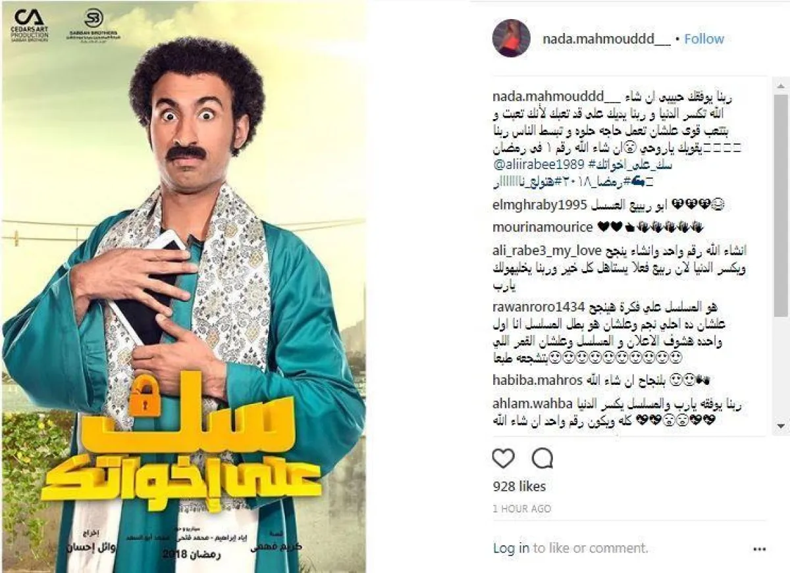
Task: Click the Cedars Art Production logo
Action: click(29, 25)
